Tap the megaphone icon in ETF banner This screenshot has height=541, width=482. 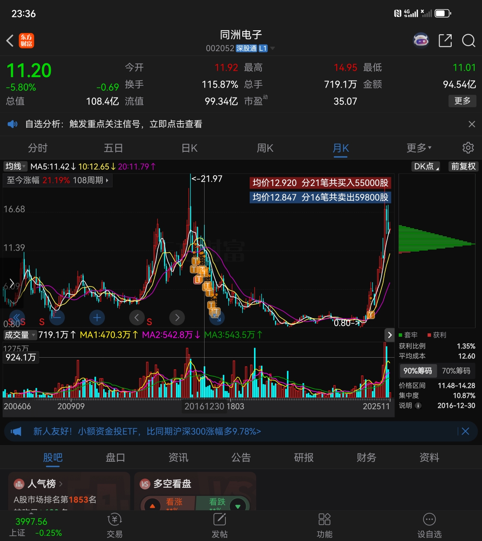tap(16, 431)
